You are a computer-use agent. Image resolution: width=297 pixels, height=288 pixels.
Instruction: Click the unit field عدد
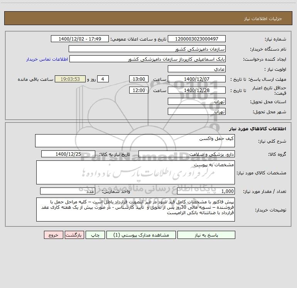(67, 191)
